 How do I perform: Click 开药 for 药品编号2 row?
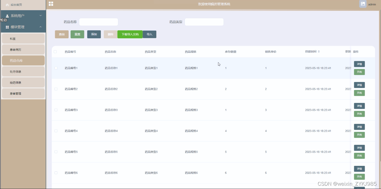[359, 93]
